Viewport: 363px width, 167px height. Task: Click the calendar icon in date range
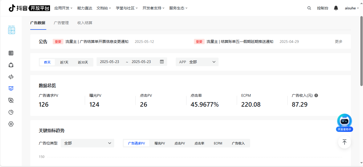[162, 62]
